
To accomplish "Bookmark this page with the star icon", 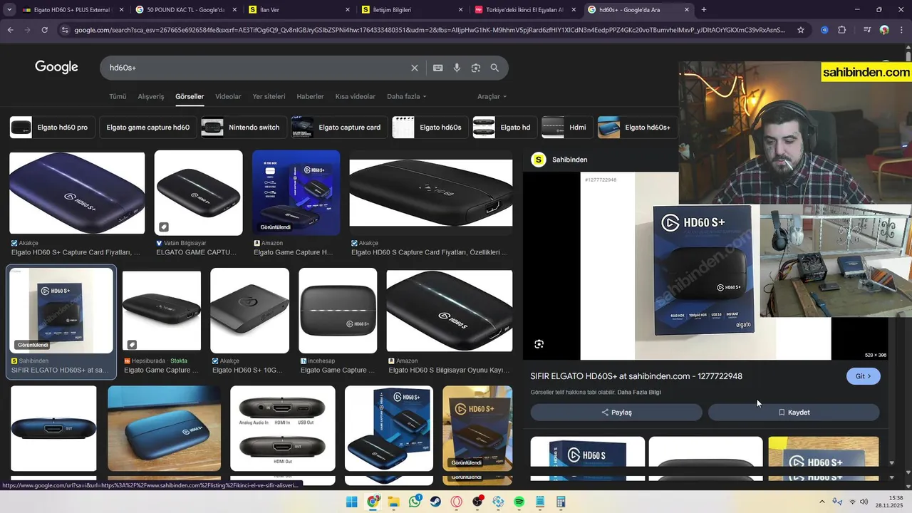I will tap(801, 30).
